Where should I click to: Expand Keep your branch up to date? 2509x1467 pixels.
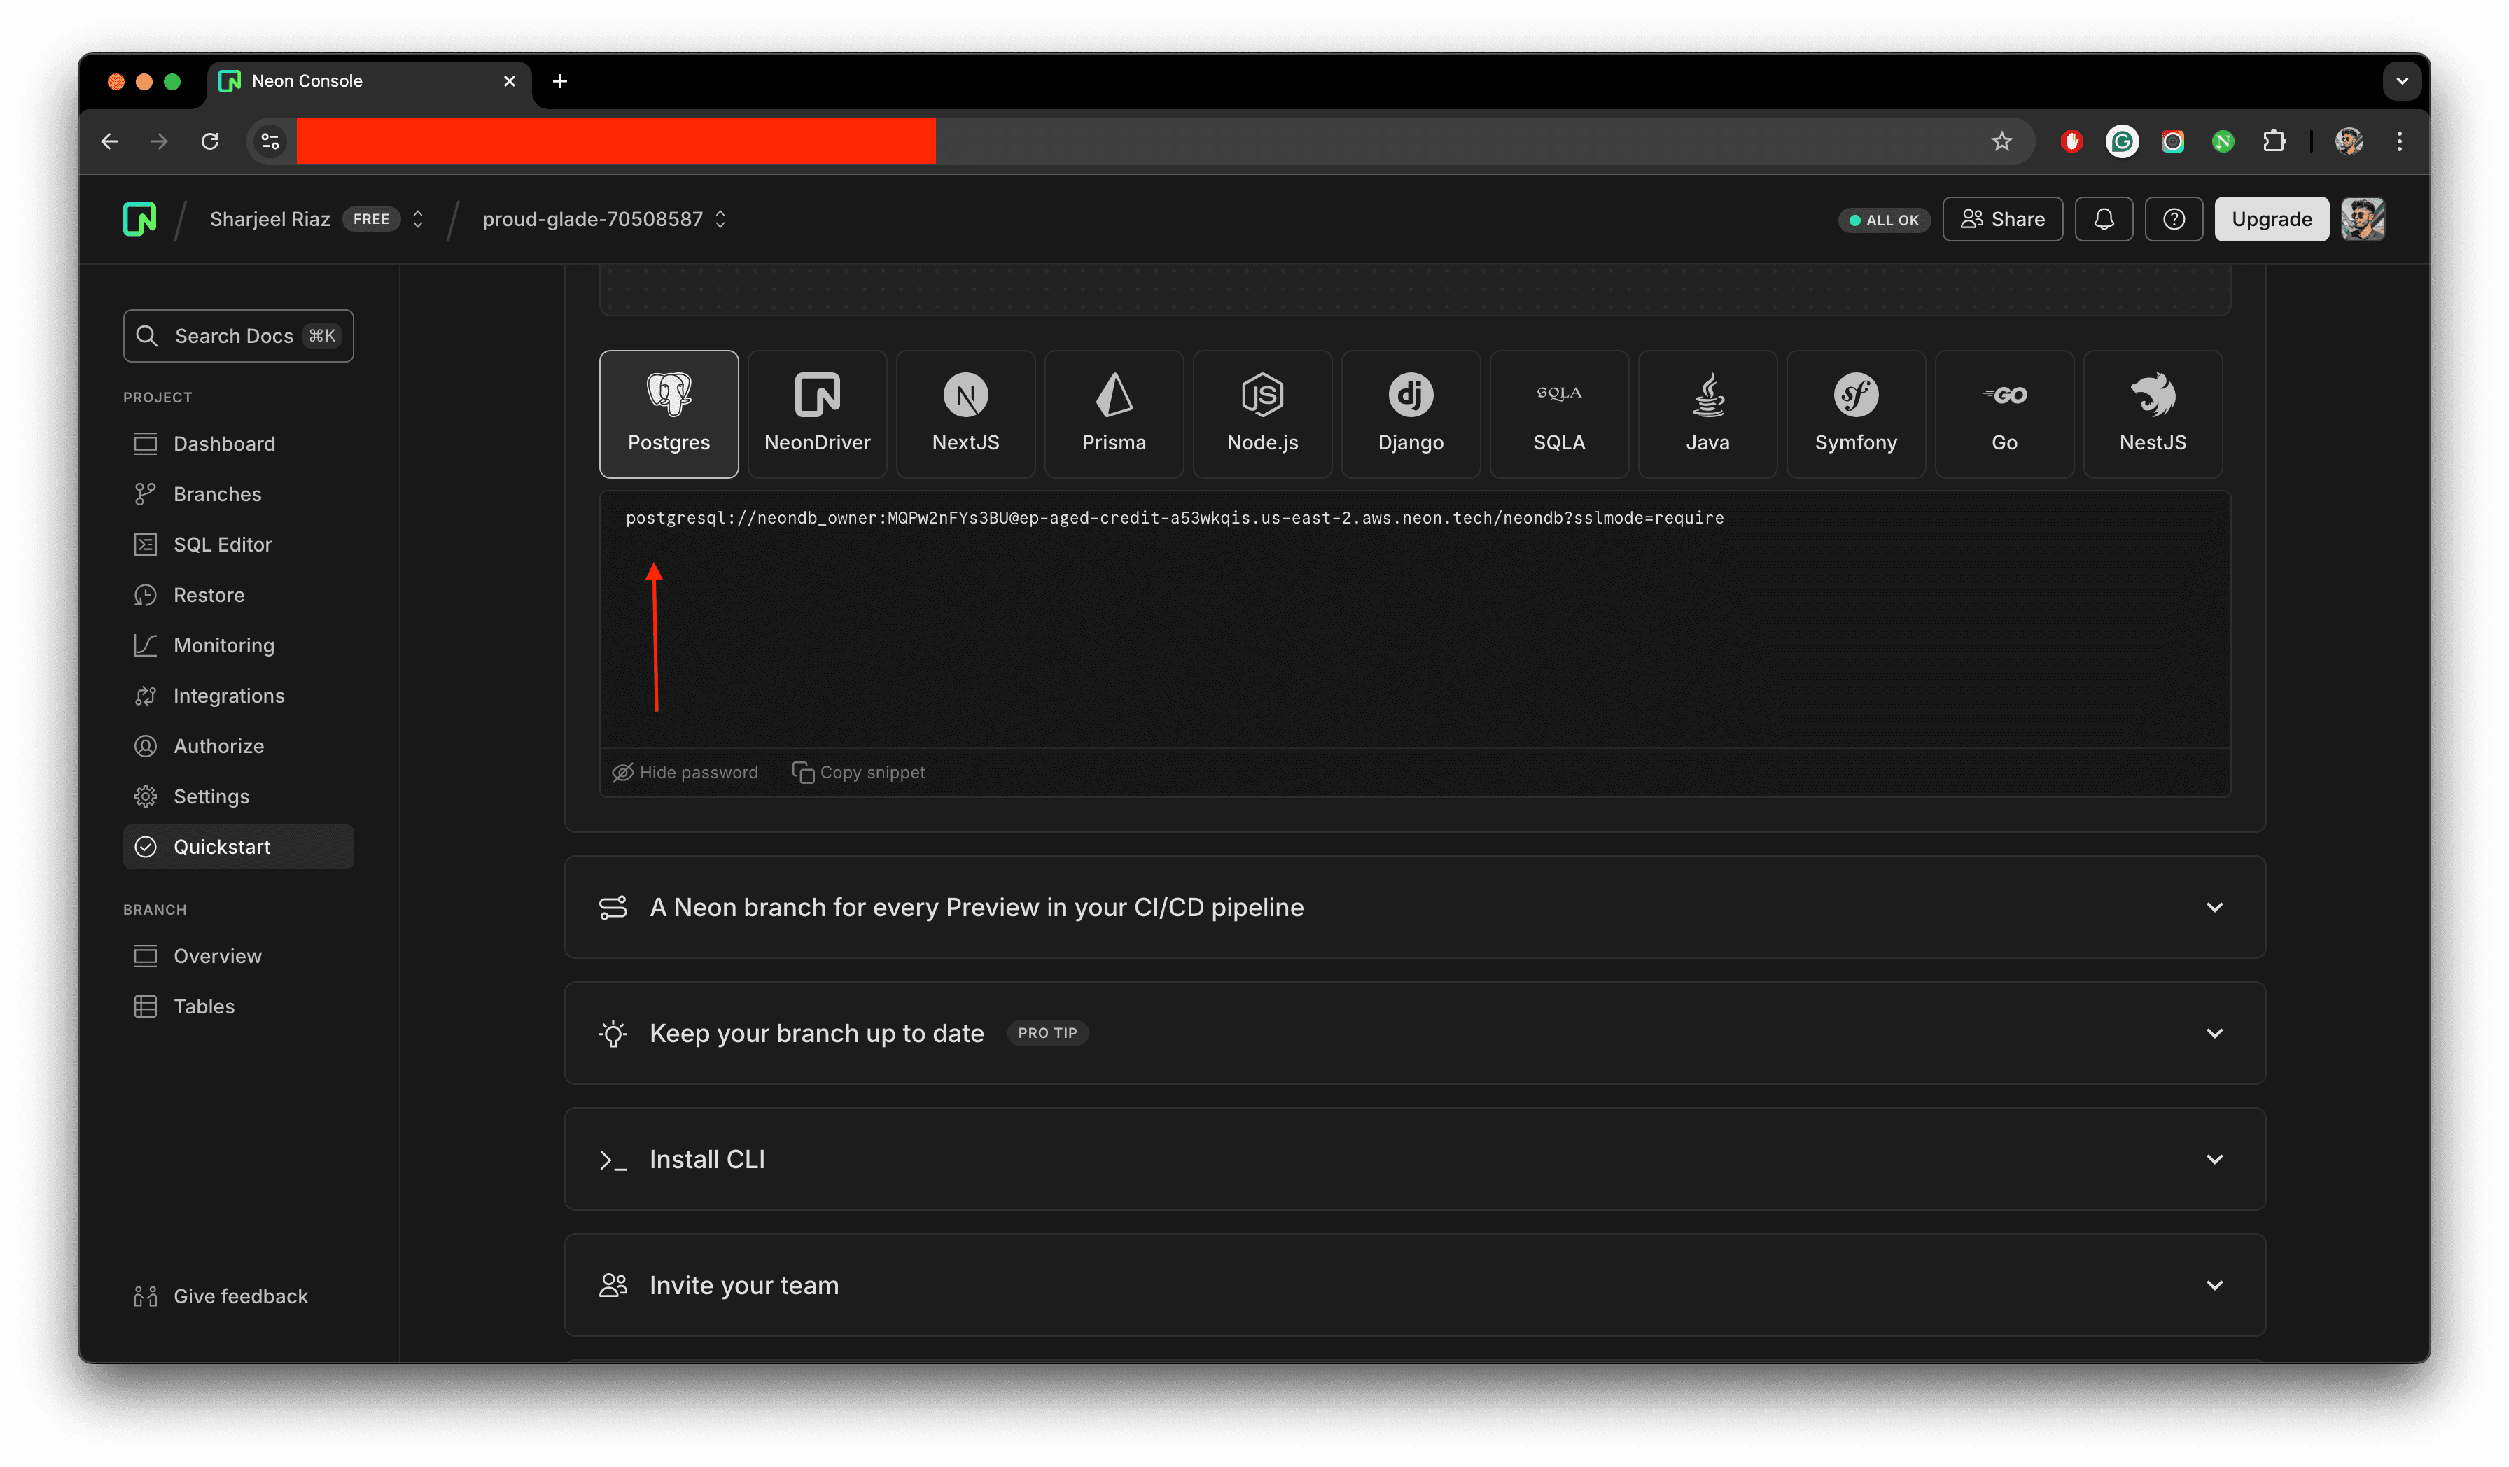pos(1415,1033)
